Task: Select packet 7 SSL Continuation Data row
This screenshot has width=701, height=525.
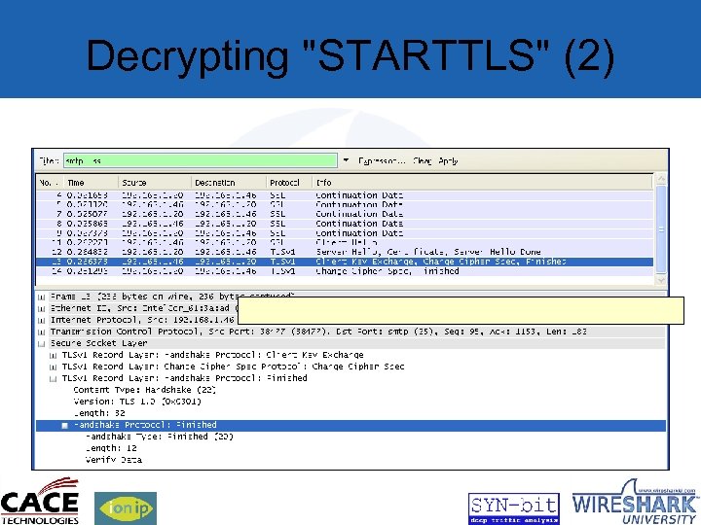Action: tap(345, 214)
